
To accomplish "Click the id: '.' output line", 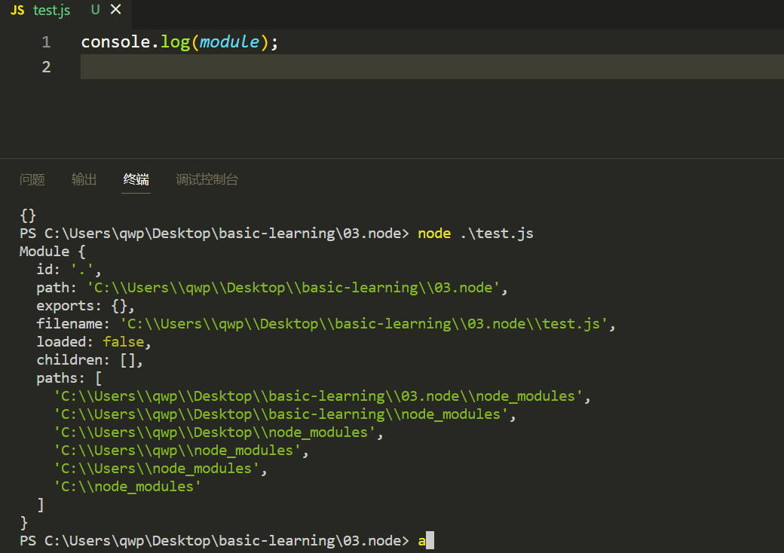I will point(69,270).
